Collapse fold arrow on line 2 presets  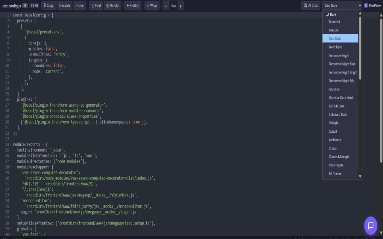tap(11, 21)
